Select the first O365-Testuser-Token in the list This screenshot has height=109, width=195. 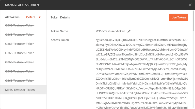pyautogui.click(x=23, y=25)
